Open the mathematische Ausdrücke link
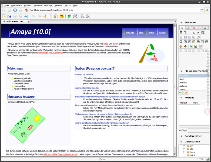 (50, 53)
